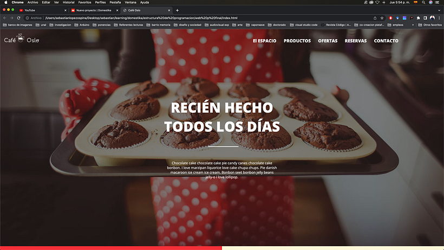Open the Arduino bookmark folder

[82, 25]
